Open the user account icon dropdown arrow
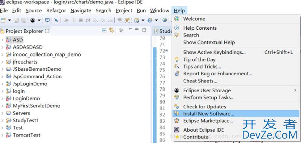The image size is (301, 143). click(39, 20)
